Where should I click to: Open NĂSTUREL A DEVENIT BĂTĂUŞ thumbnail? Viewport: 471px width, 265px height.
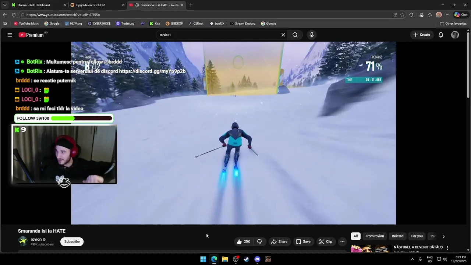[x=371, y=249]
